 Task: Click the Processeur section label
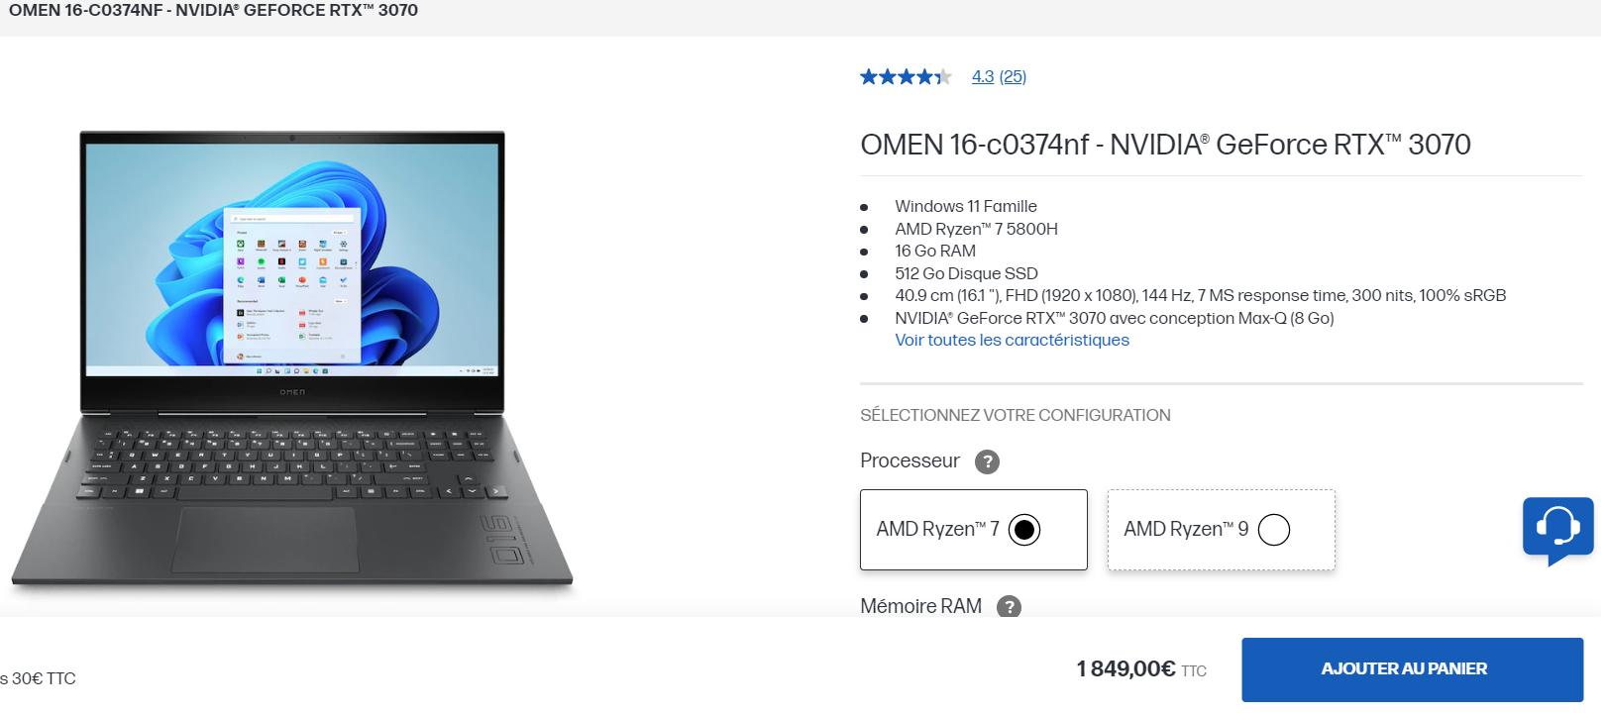point(910,461)
